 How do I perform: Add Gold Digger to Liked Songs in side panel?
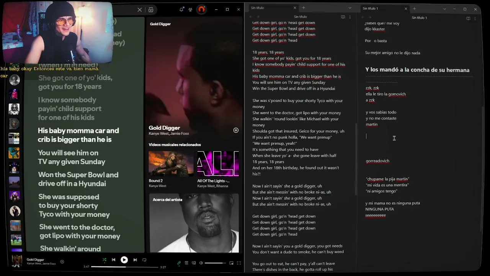coord(236,130)
